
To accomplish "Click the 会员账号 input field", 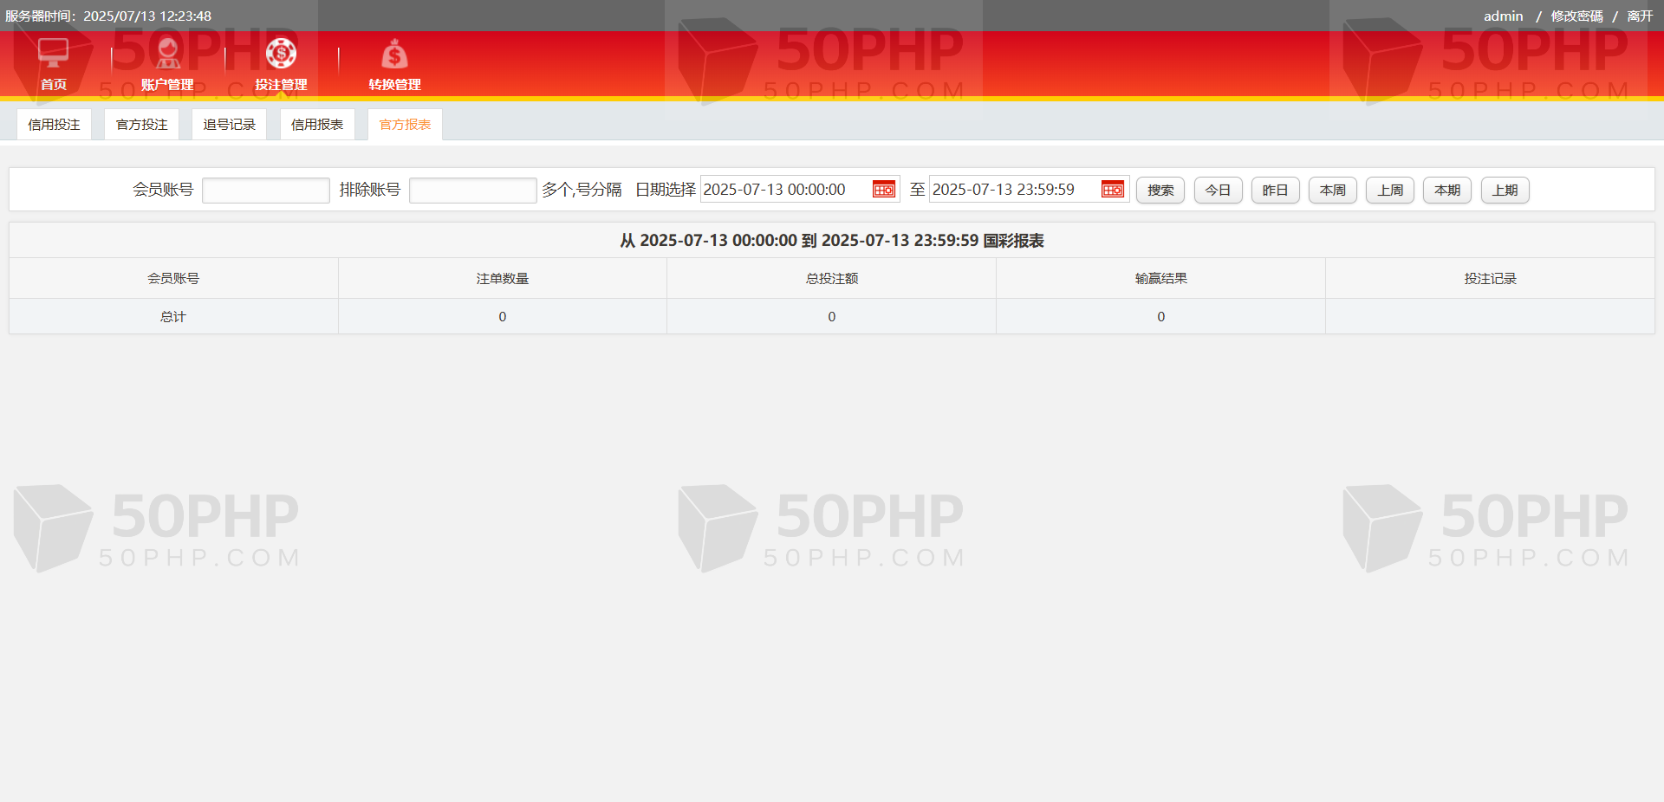I will pyautogui.click(x=266, y=191).
